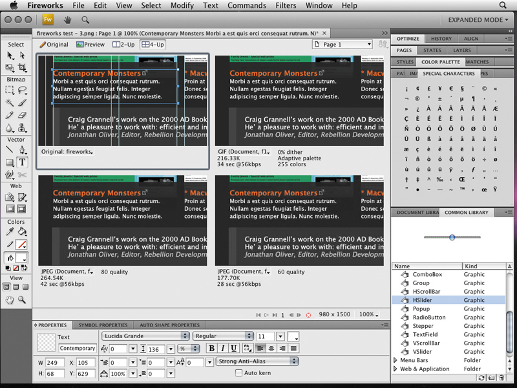
Task: Switch to the Symbol Properties tab
Action: tap(103, 325)
